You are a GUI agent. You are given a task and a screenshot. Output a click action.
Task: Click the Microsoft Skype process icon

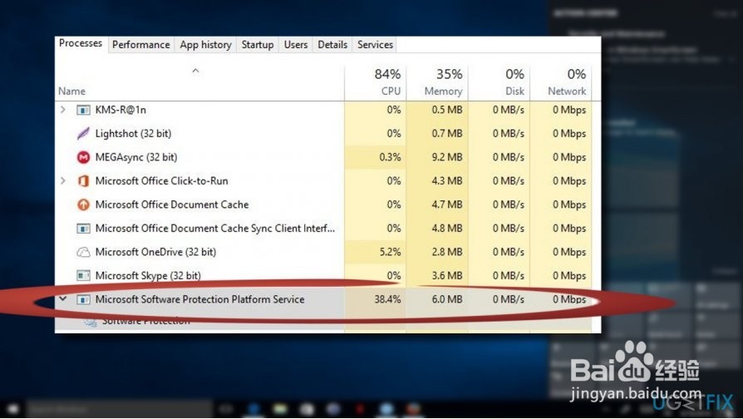click(83, 275)
